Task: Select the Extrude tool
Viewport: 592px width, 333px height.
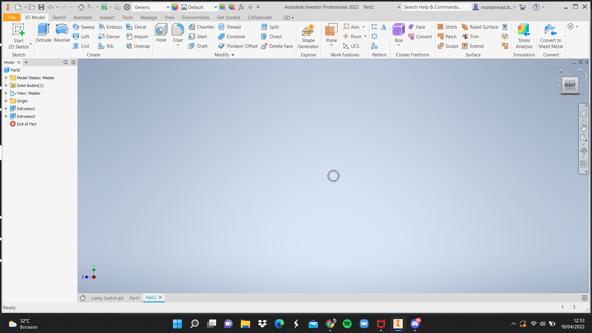Action: [x=43, y=33]
